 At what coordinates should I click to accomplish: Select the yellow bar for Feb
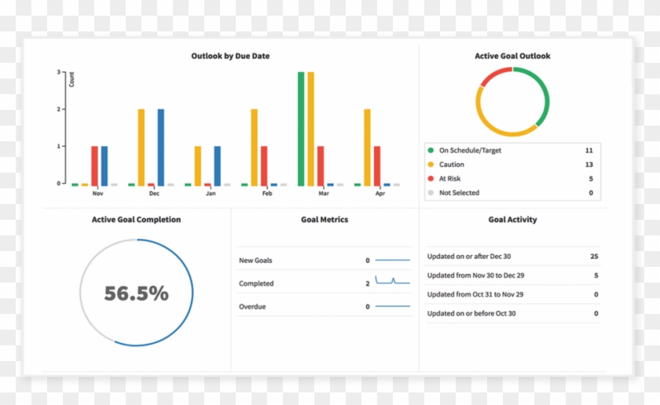click(x=254, y=147)
